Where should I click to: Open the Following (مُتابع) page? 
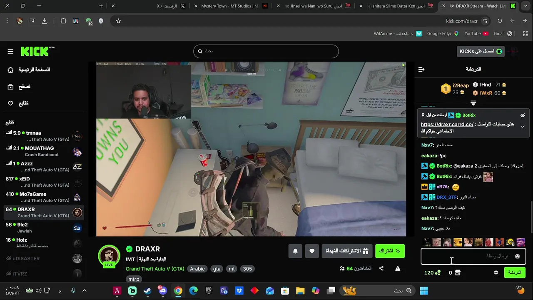(x=18, y=103)
